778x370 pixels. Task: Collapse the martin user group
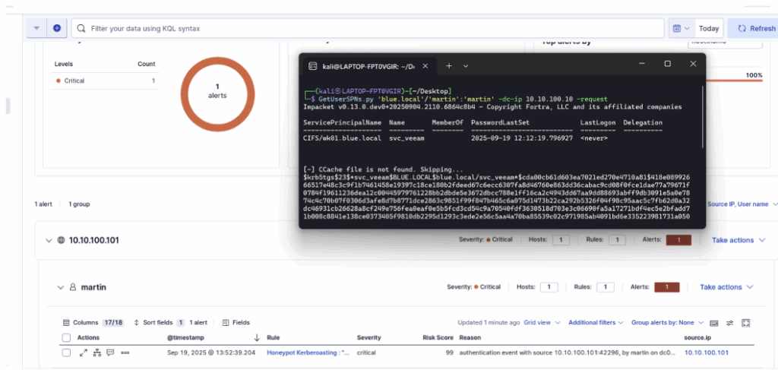59,287
